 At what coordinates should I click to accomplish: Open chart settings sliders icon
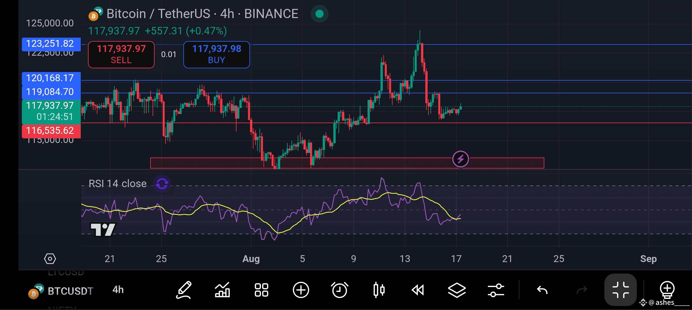496,290
